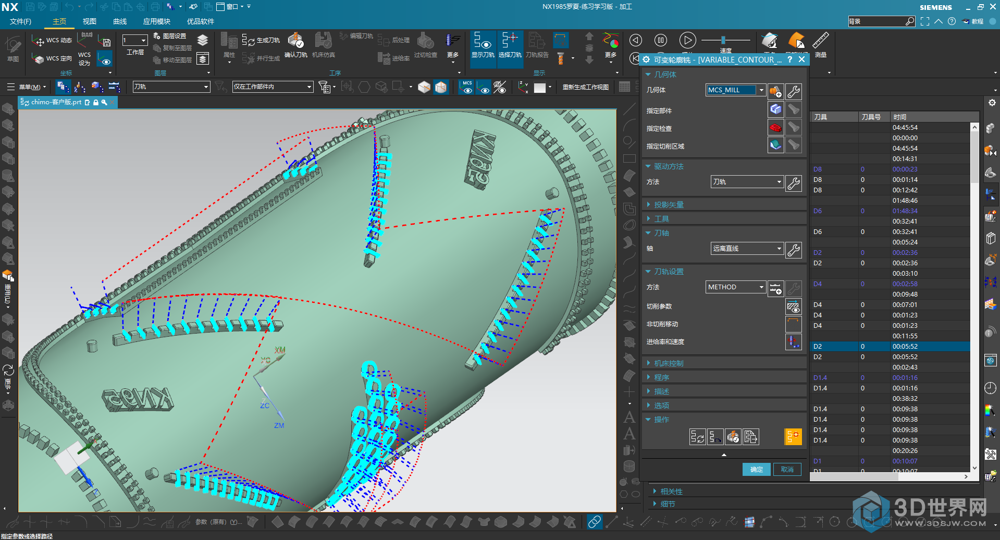Click the Specify Check (指定检查) select icon
Image resolution: width=1000 pixels, height=540 pixels.
(x=775, y=127)
